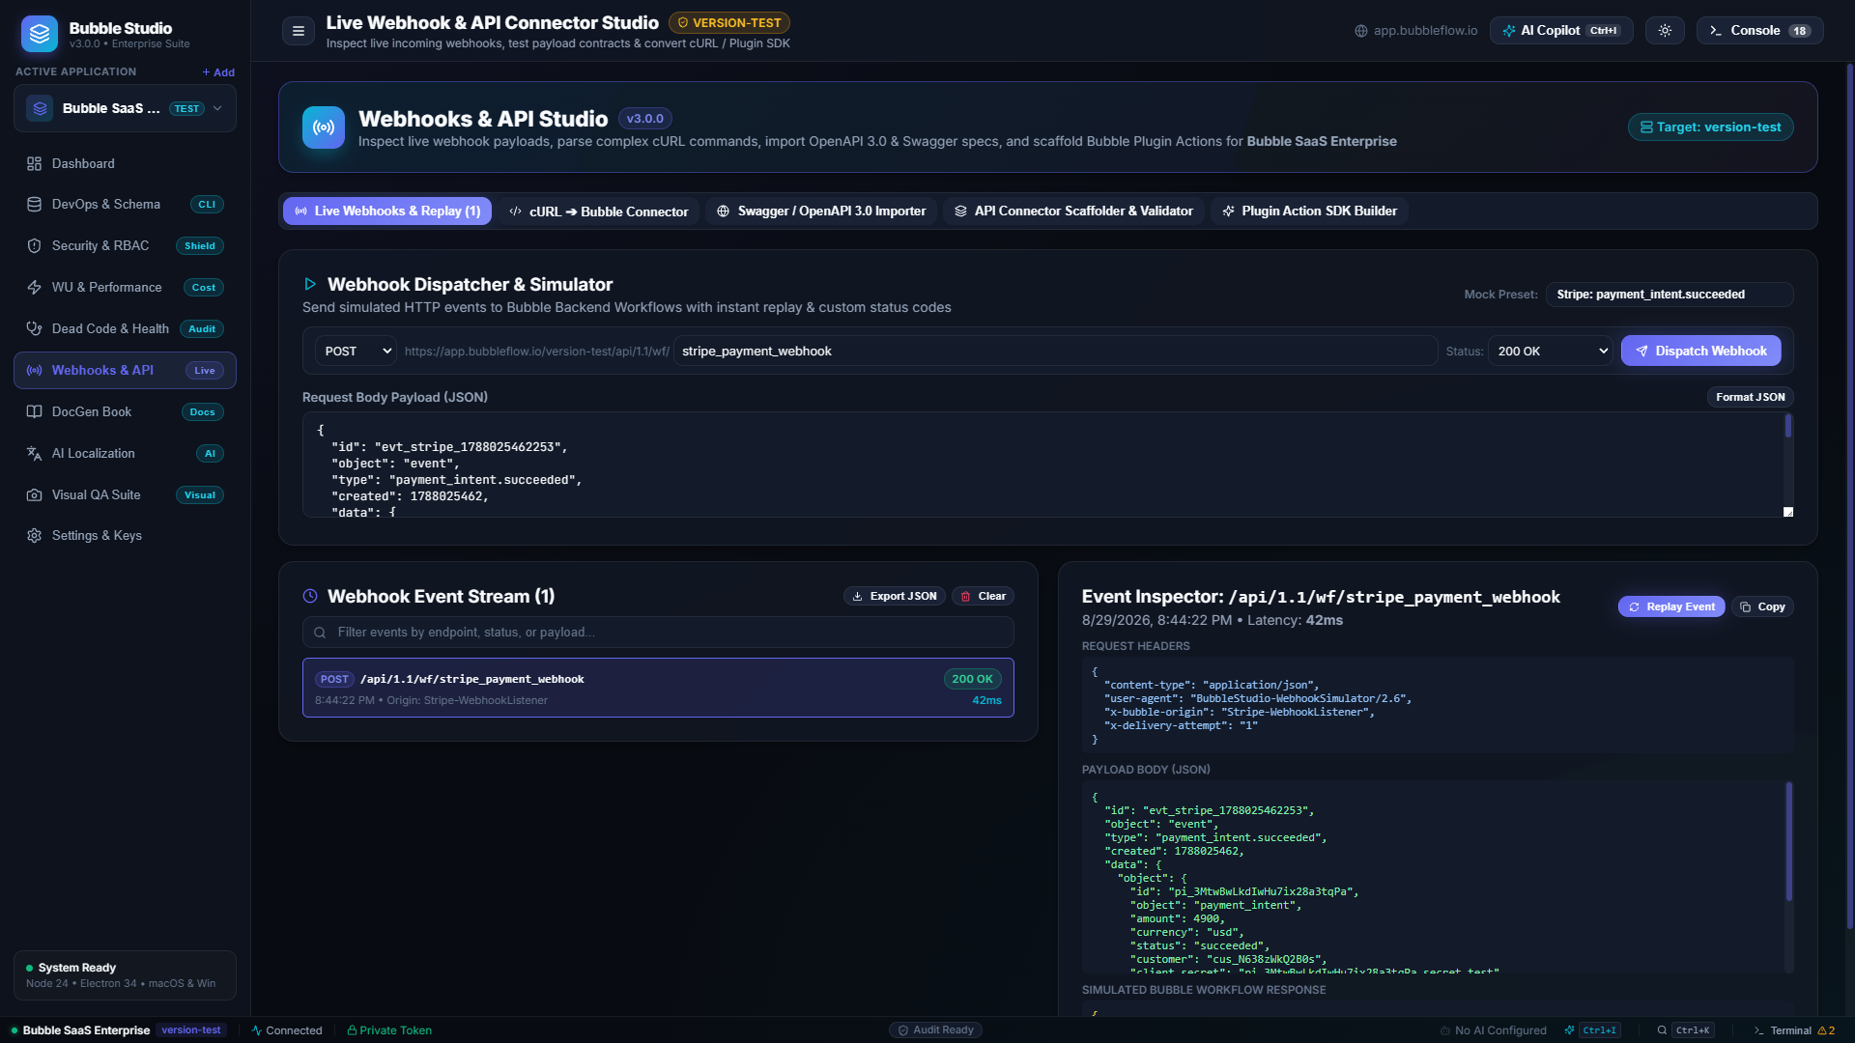
Task: Click the System Ready status card
Action: (125, 975)
